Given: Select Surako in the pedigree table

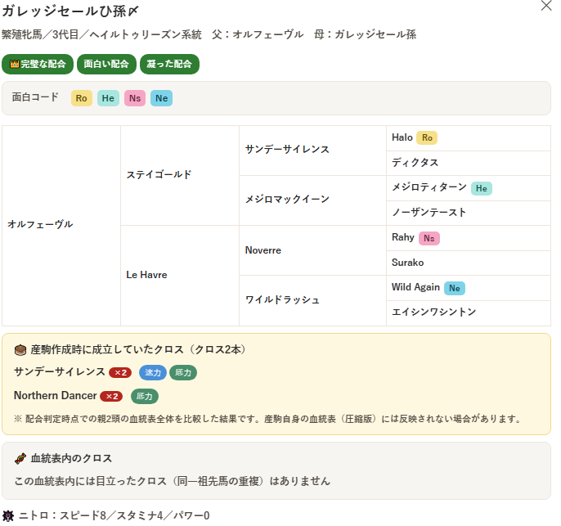Looking at the screenshot, I should pos(407,263).
